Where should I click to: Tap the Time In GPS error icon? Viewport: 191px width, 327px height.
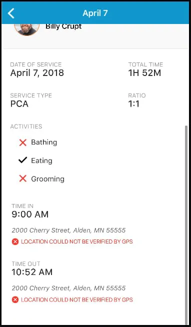tap(15, 242)
